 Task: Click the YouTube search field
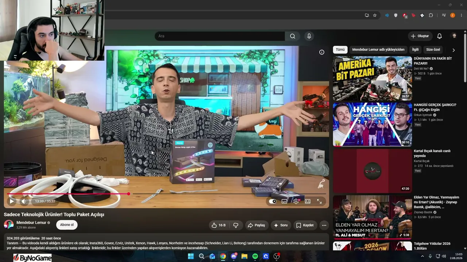(x=220, y=36)
